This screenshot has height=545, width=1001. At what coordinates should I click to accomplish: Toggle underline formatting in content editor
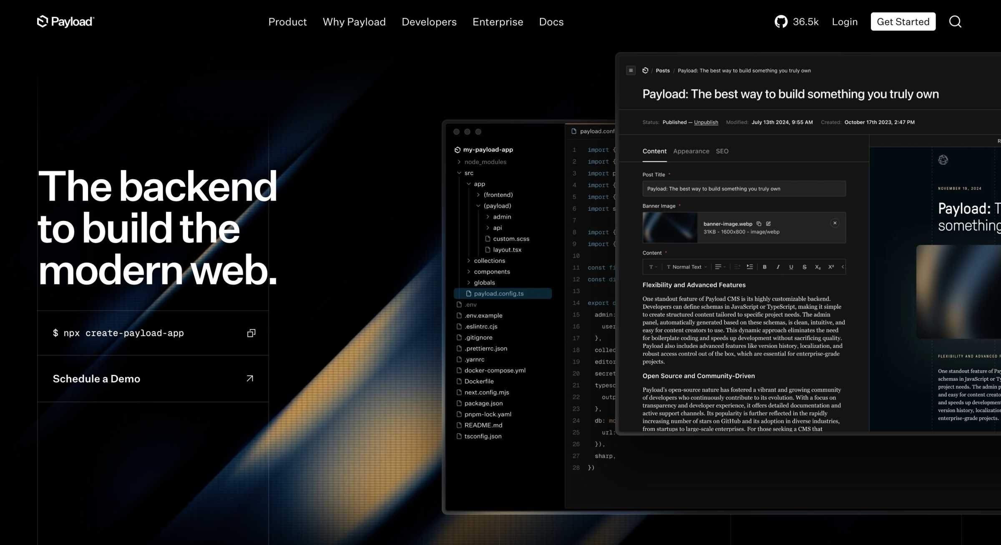point(791,267)
